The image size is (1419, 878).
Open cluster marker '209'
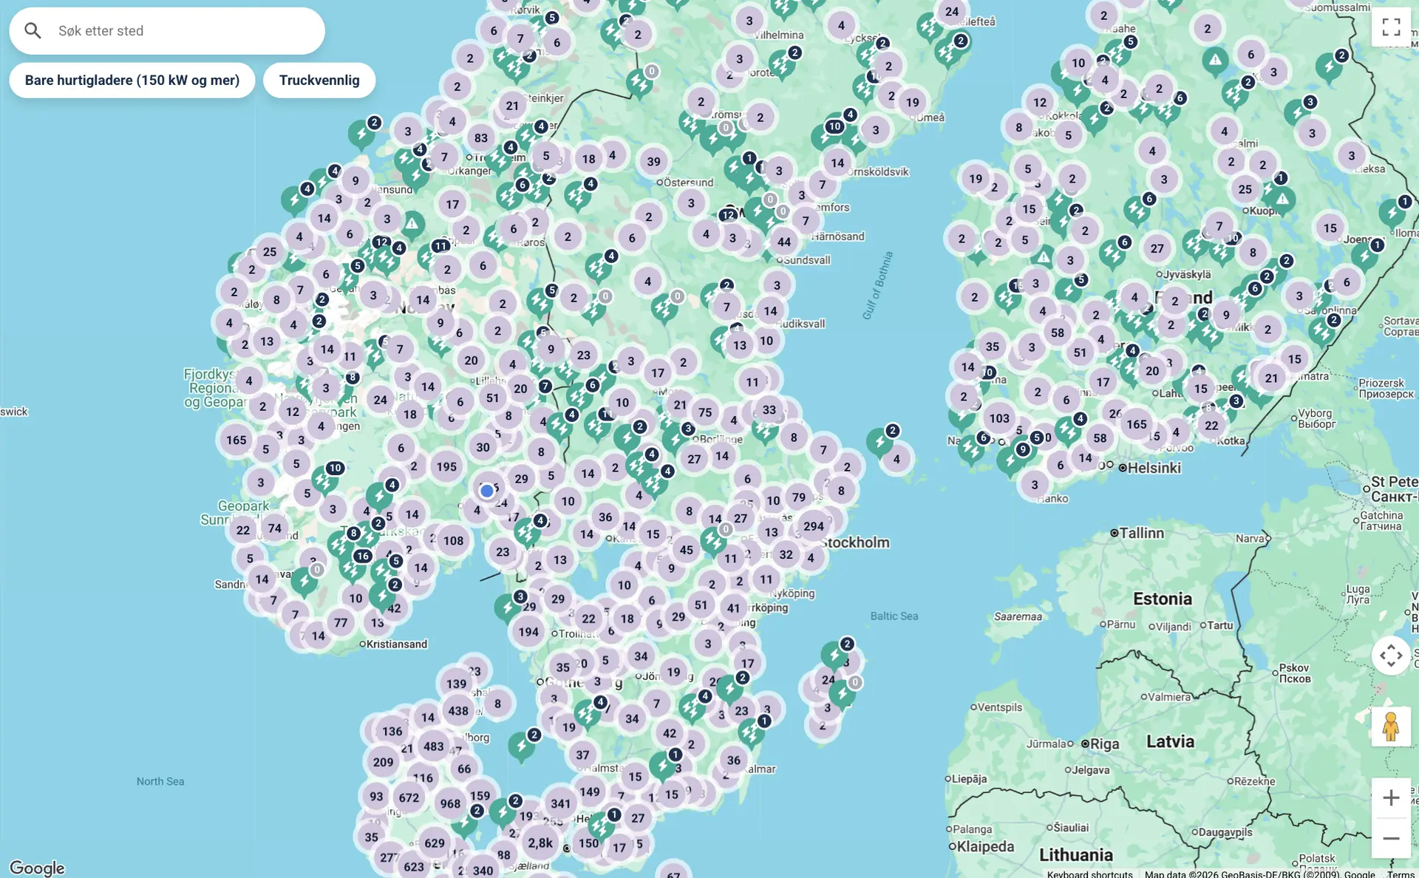(383, 762)
